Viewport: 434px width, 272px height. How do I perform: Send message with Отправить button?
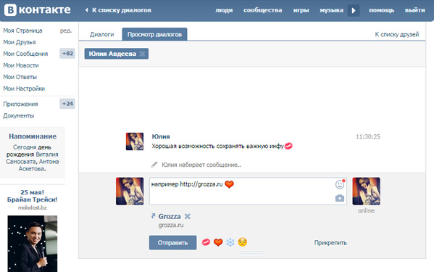[x=172, y=243]
